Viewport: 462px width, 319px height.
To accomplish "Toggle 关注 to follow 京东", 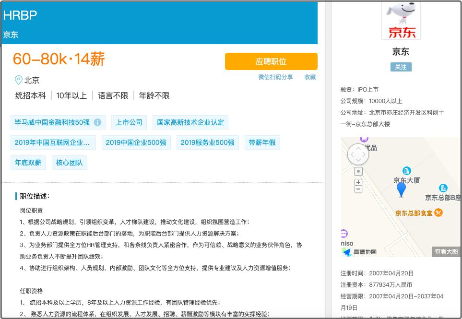I will [401, 67].
